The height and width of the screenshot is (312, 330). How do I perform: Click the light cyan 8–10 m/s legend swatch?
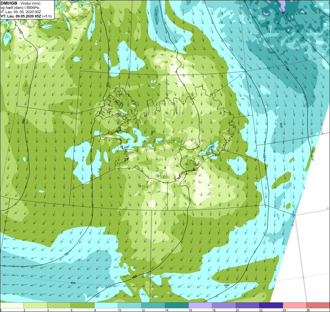pos(106,305)
